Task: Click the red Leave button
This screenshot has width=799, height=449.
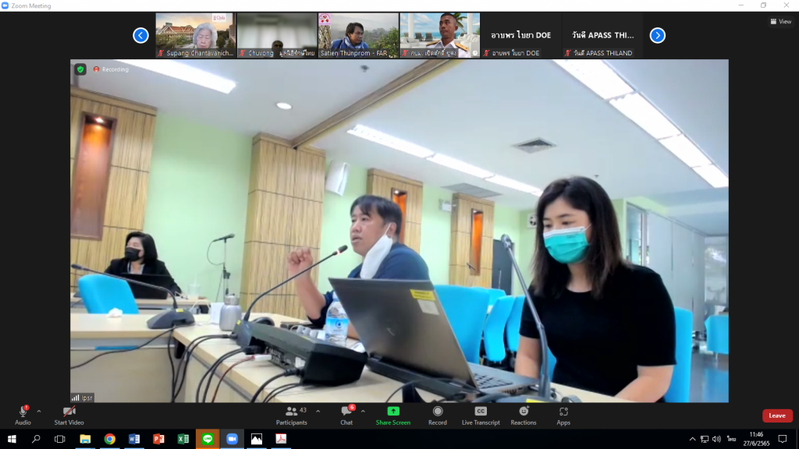Action: [x=777, y=415]
